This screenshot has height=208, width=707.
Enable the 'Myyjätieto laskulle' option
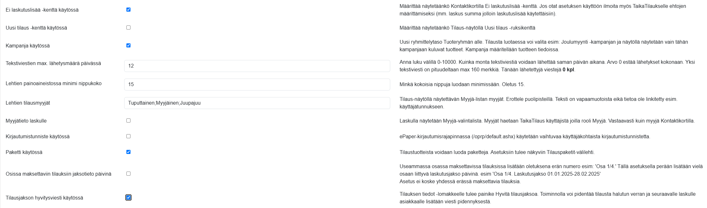point(128,120)
